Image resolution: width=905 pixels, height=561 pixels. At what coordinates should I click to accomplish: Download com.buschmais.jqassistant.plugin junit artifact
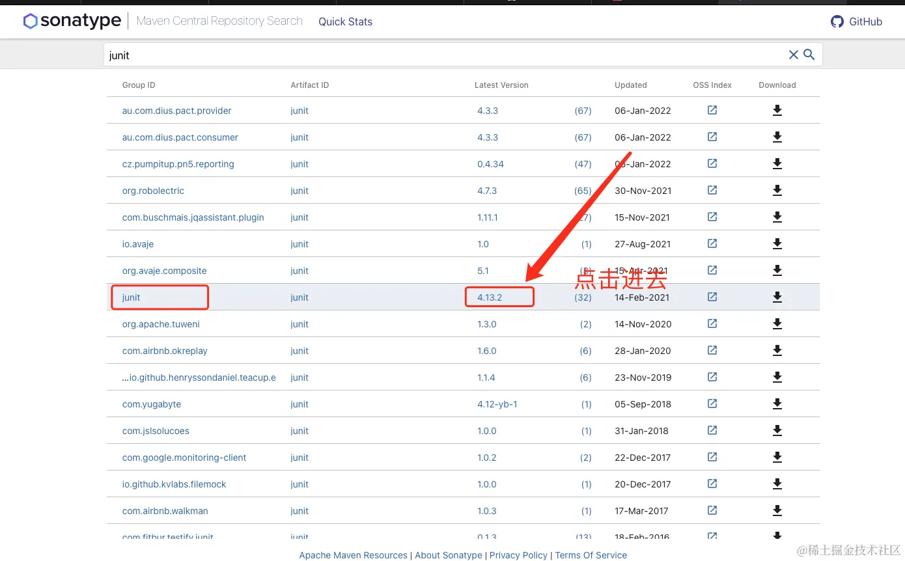777,217
